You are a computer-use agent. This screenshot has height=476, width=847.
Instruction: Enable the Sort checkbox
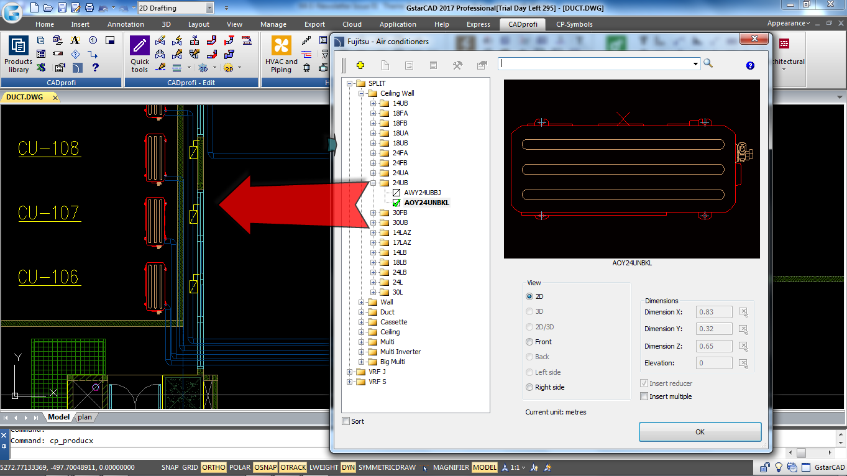click(x=346, y=421)
